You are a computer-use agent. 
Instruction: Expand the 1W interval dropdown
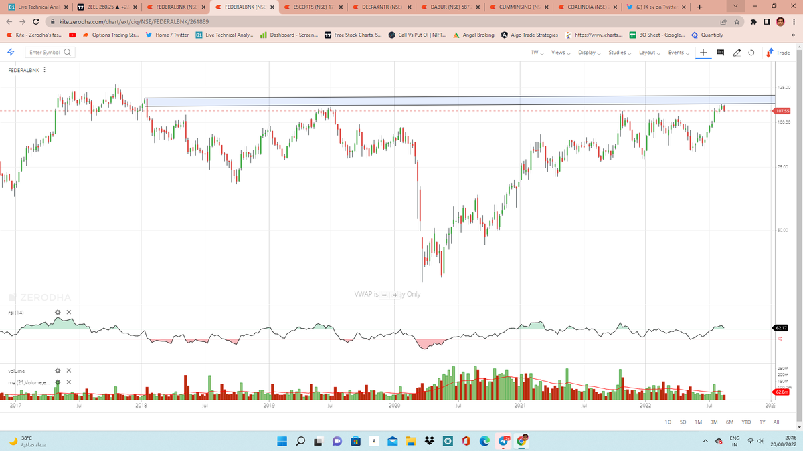click(x=537, y=52)
